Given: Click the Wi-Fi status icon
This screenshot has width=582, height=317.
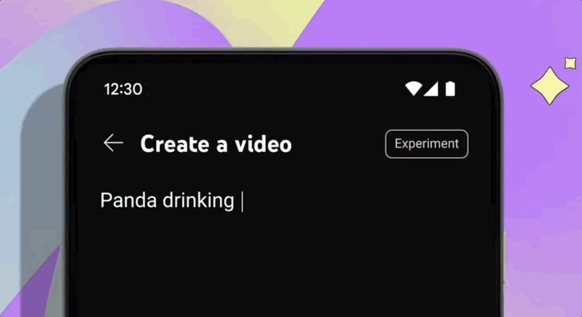Looking at the screenshot, I should (414, 89).
